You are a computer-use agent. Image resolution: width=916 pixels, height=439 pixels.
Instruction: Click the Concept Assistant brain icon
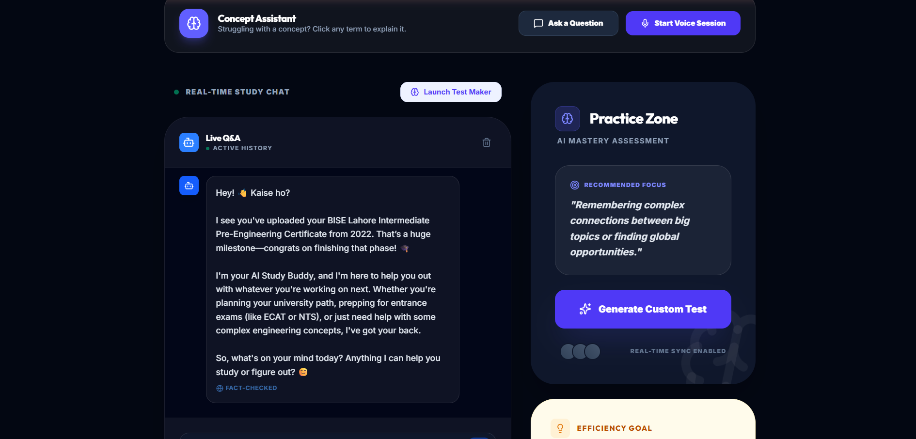(194, 23)
